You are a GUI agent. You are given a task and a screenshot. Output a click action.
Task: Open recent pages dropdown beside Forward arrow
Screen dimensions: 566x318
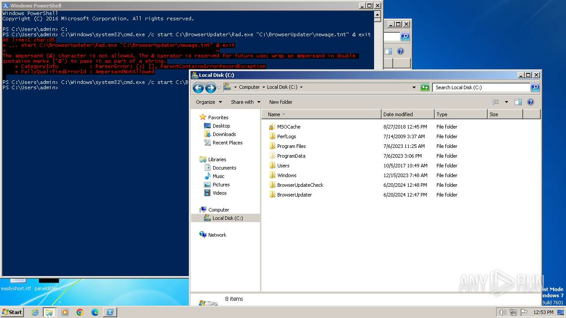(219, 87)
